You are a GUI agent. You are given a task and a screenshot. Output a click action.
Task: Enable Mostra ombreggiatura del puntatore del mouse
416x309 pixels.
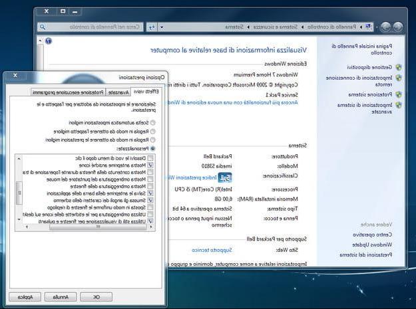pos(150,179)
